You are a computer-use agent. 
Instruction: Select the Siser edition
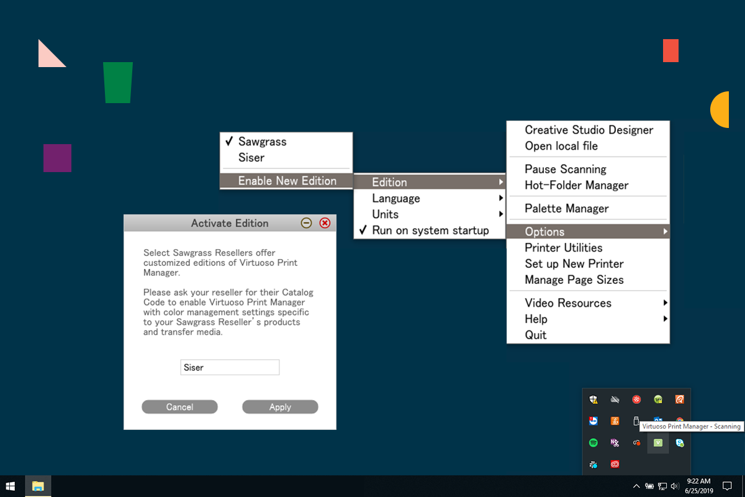click(286, 158)
